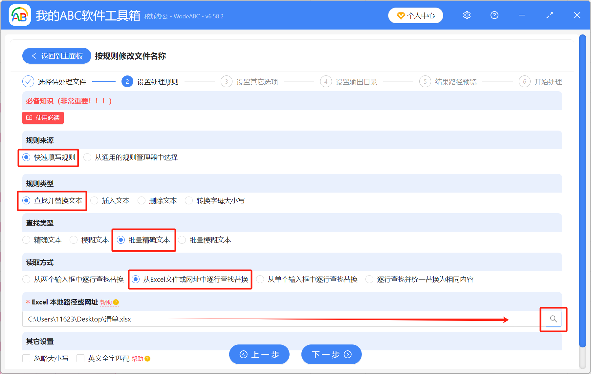
Task: Select 插入文本 rule type
Action: click(94, 200)
